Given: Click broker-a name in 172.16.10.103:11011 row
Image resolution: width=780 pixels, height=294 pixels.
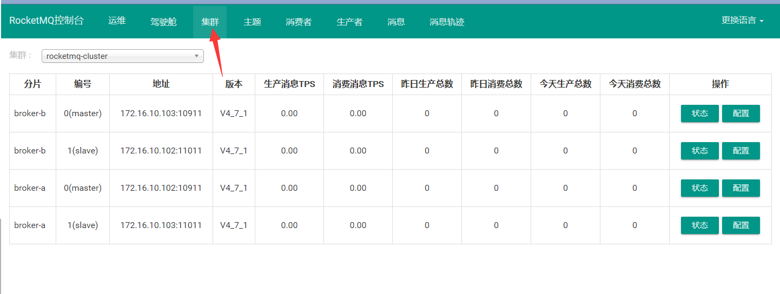Looking at the screenshot, I should click(30, 225).
